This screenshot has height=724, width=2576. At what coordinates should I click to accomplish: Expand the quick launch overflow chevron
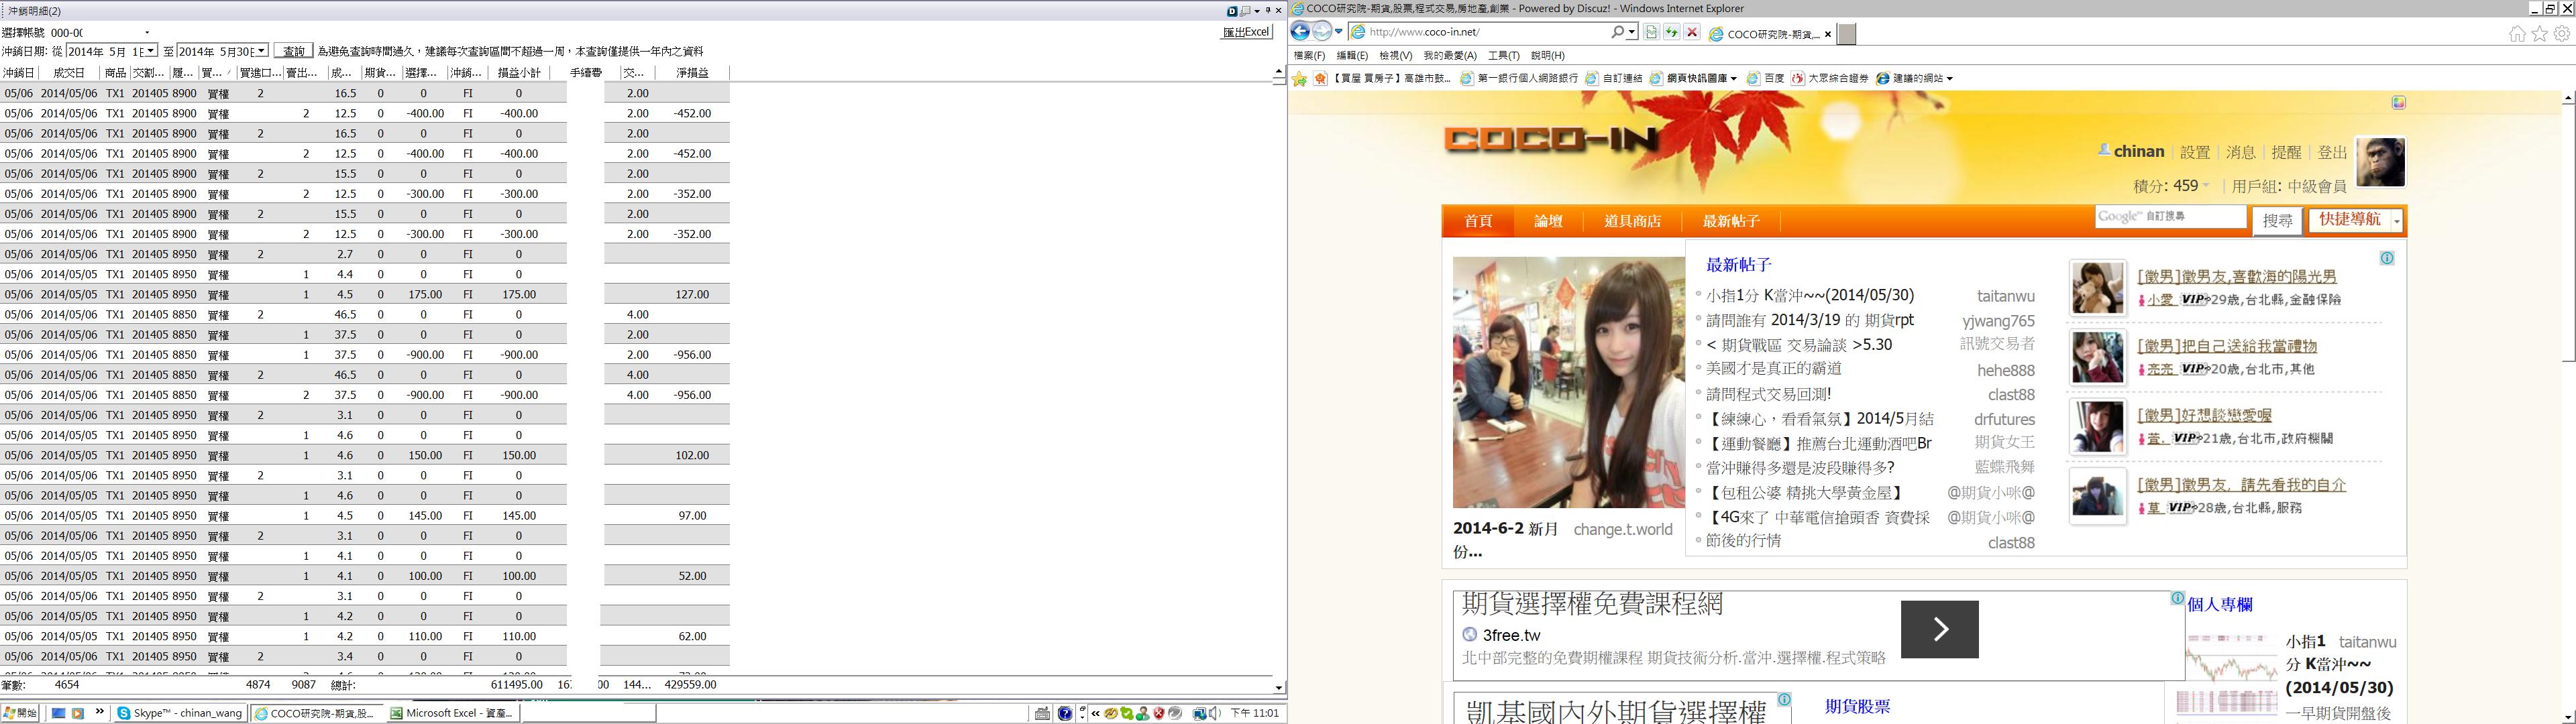tap(100, 712)
